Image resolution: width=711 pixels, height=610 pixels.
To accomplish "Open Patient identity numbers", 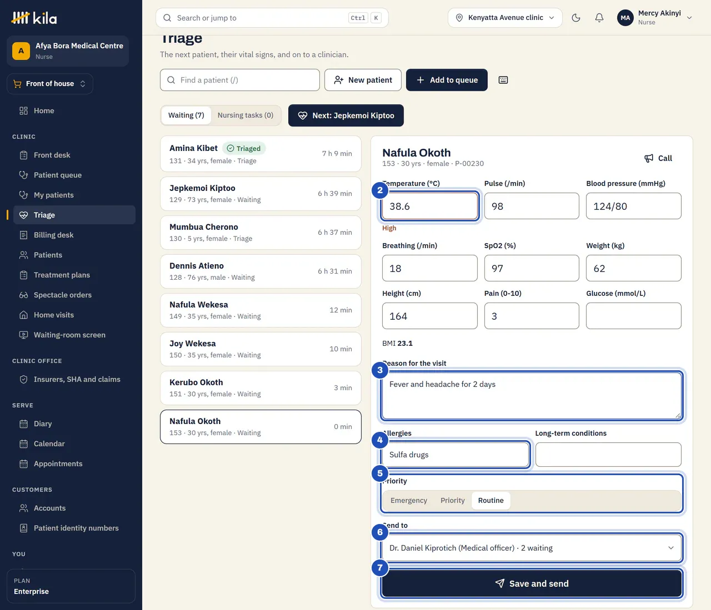I will [71, 528].
